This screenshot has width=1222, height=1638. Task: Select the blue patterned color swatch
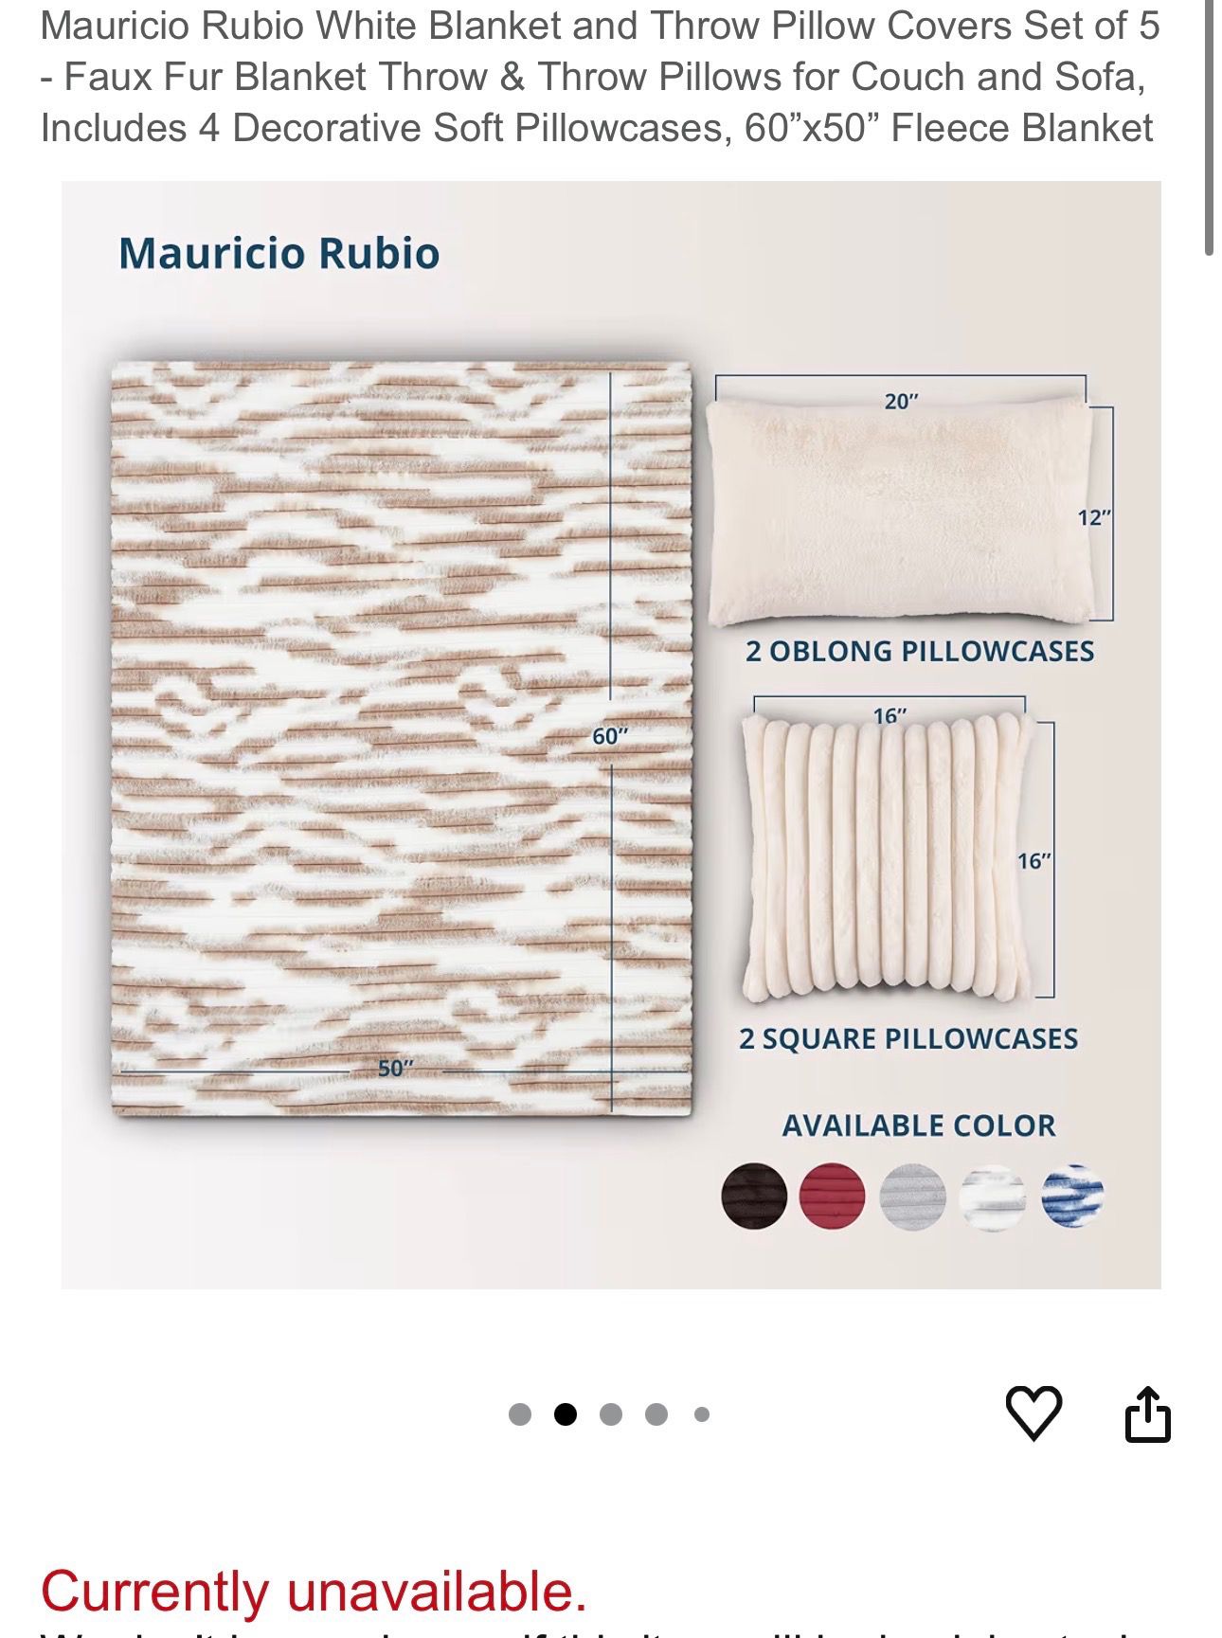point(1072,1197)
